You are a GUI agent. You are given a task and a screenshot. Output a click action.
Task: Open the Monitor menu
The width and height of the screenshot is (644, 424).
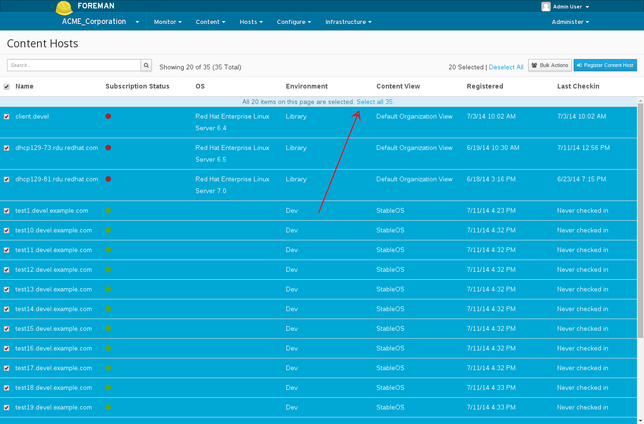[x=168, y=22]
